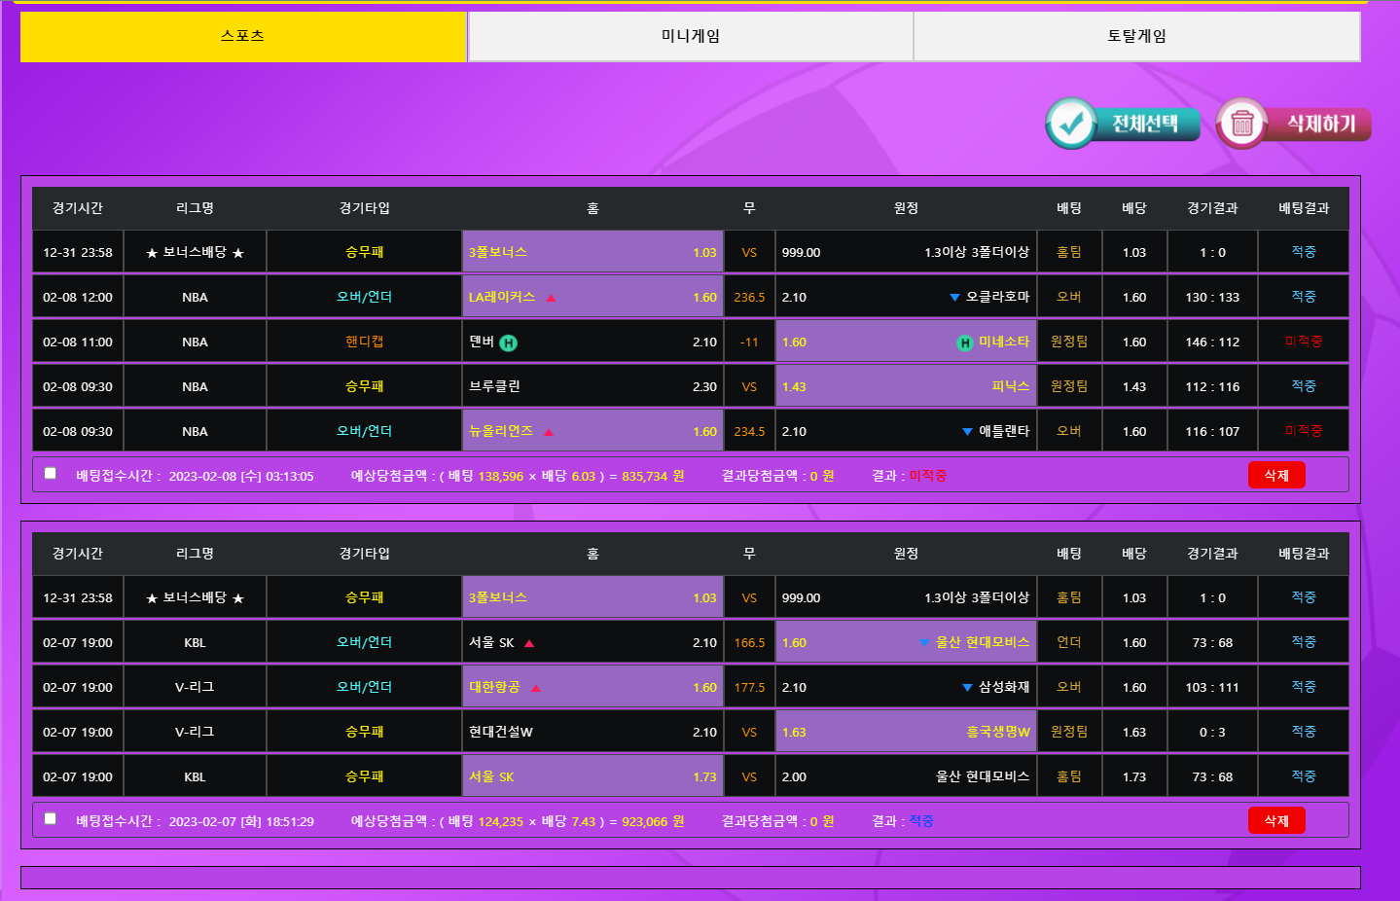Check the box for 2023-02-08 bet slip
Viewport: 1400px width, 901px height.
pos(51,474)
